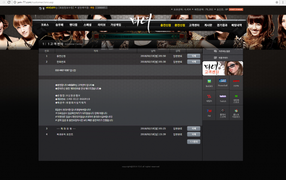Expand inquiry row number 3
The width and height of the screenshot is (286, 180).
[120, 129]
